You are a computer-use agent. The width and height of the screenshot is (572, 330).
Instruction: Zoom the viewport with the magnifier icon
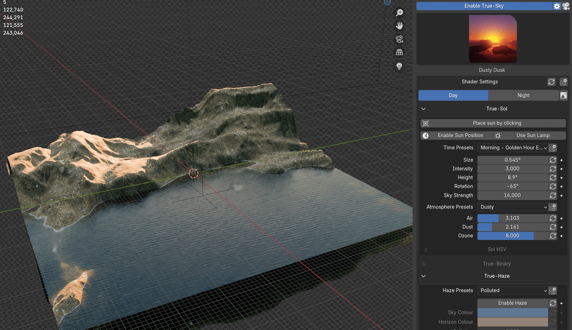(399, 12)
